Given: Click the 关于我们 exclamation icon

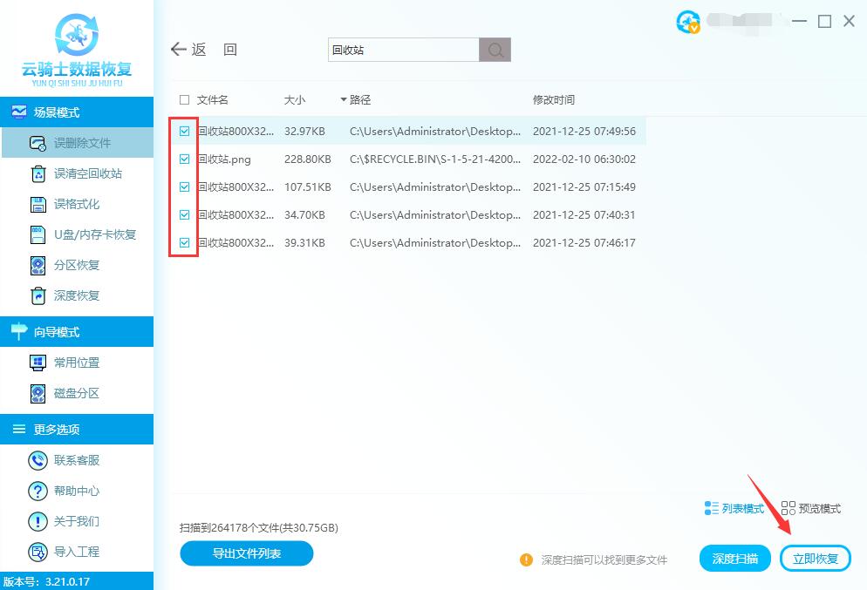Looking at the screenshot, I should pos(38,521).
